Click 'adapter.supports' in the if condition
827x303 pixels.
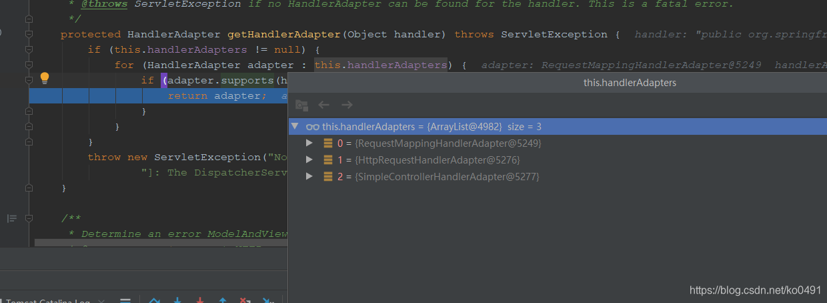pos(221,81)
